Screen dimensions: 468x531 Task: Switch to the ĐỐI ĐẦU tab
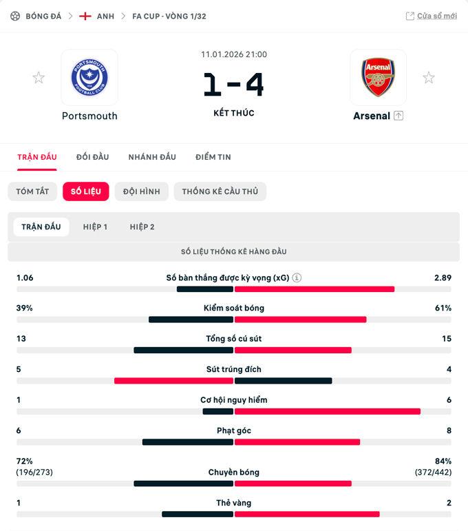tap(92, 157)
